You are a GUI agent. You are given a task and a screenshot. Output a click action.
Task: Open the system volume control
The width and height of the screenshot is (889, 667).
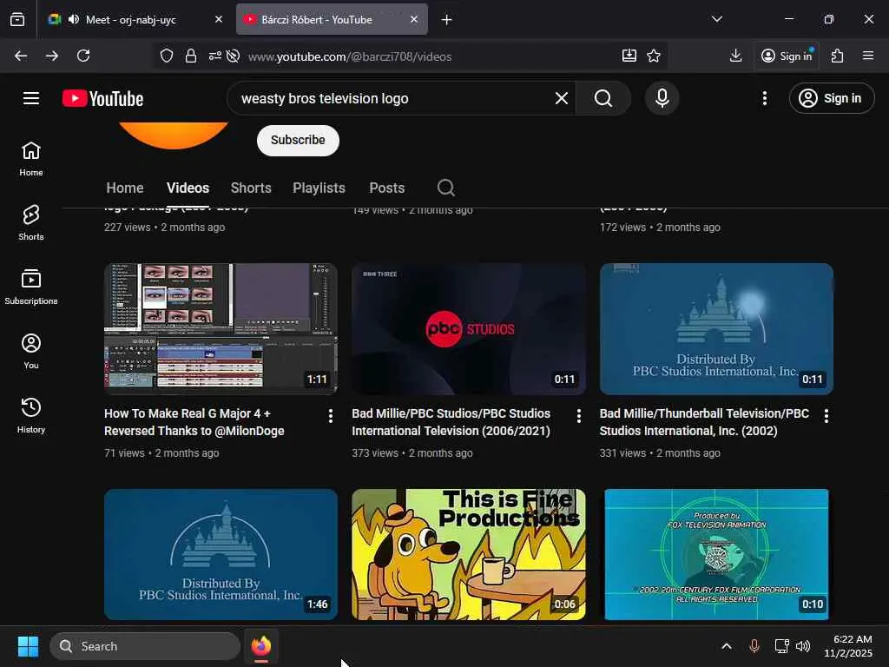click(803, 646)
